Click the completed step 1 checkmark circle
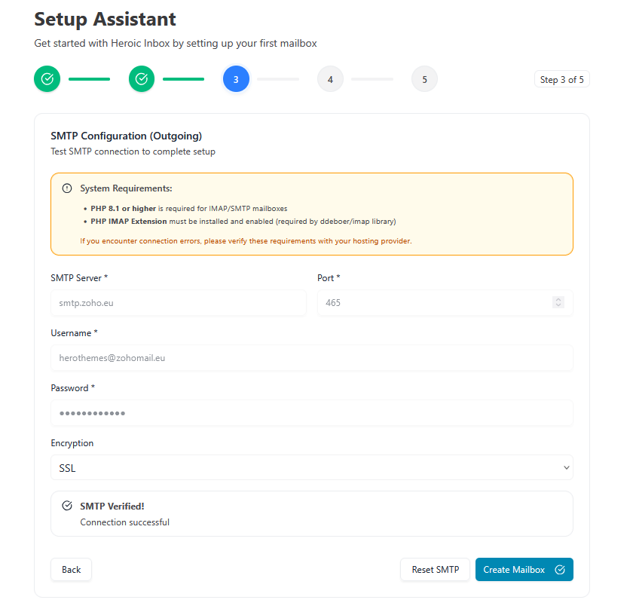The height and width of the screenshot is (609, 633). click(x=47, y=79)
